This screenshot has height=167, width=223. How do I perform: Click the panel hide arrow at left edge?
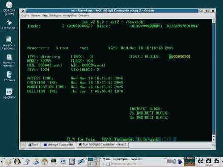[x=1, y=162]
